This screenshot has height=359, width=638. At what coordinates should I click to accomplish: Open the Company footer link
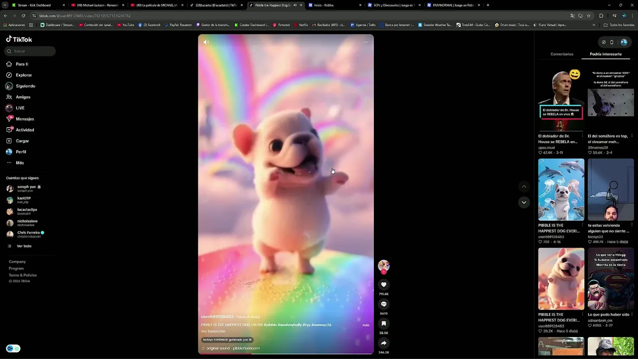tap(17, 262)
